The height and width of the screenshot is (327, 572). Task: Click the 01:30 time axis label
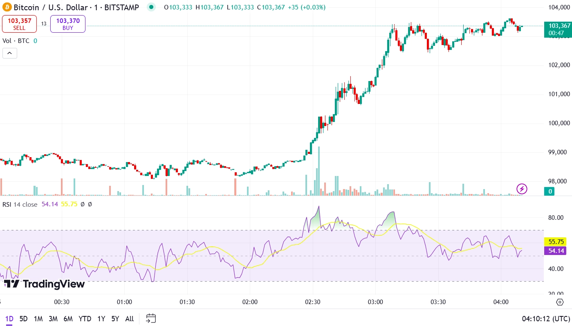[187, 302]
